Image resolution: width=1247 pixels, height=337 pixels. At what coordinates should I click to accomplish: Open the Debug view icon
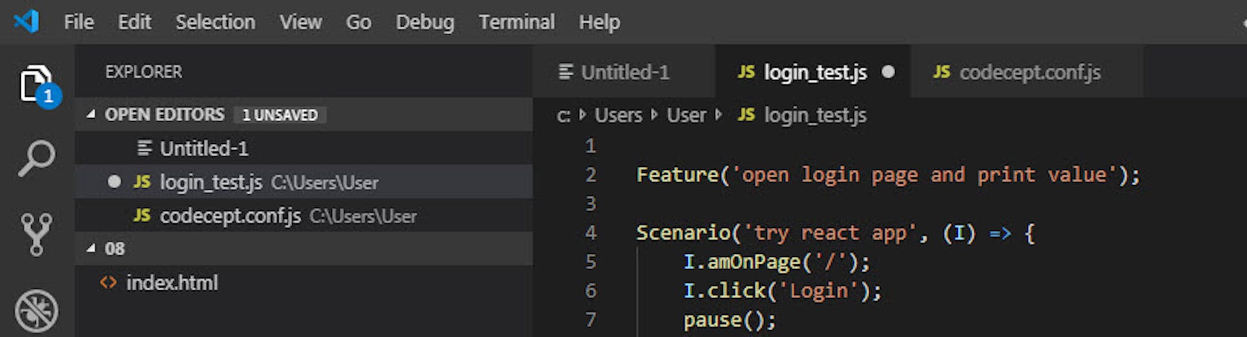pos(36,311)
